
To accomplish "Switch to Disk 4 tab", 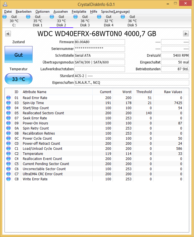I will coord(109,21).
